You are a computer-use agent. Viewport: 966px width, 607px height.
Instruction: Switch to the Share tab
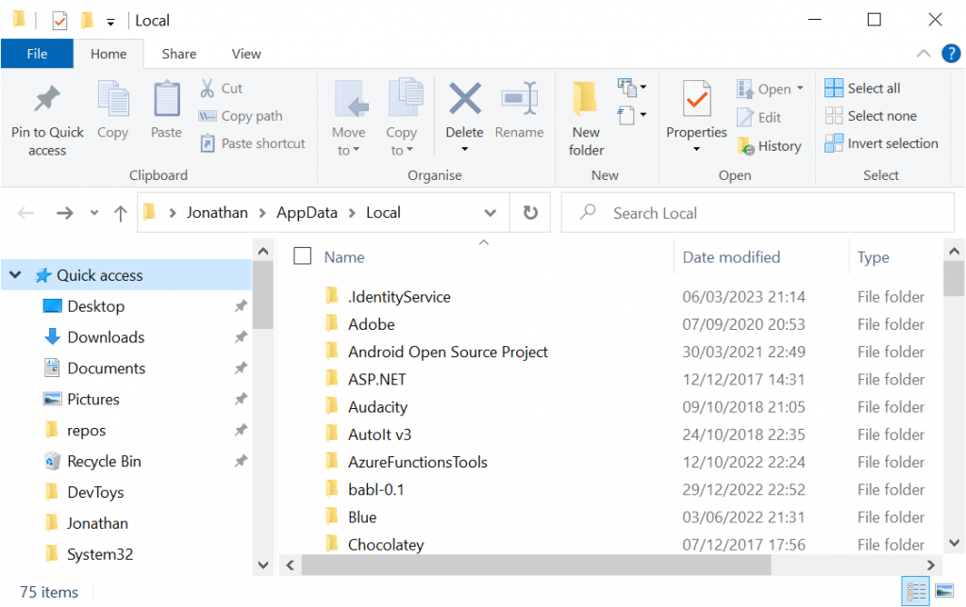(178, 54)
